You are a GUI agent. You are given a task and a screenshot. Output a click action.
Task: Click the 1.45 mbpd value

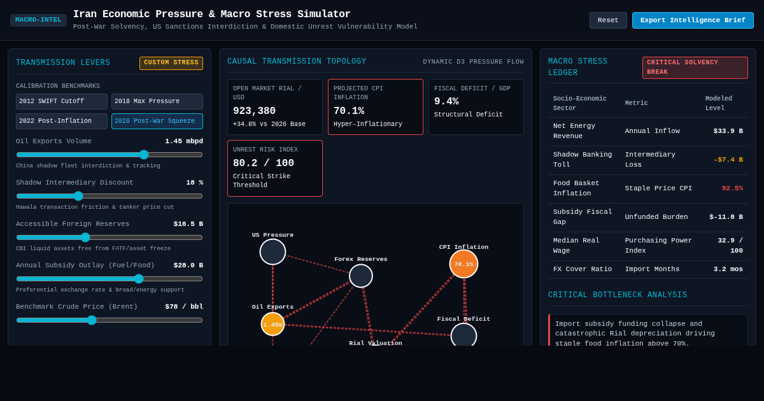click(184, 141)
